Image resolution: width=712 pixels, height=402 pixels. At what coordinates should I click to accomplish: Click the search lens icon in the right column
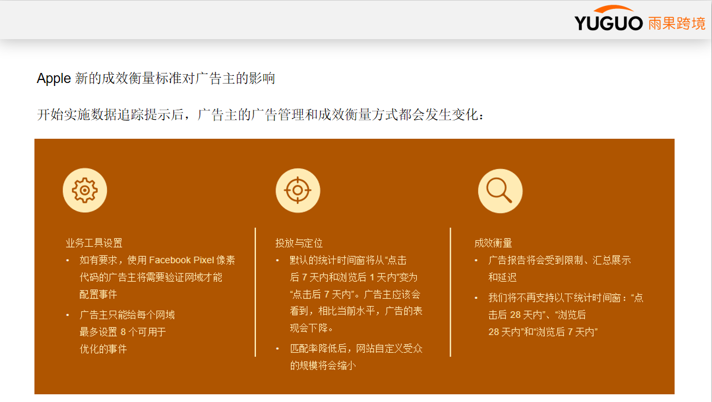tap(500, 190)
